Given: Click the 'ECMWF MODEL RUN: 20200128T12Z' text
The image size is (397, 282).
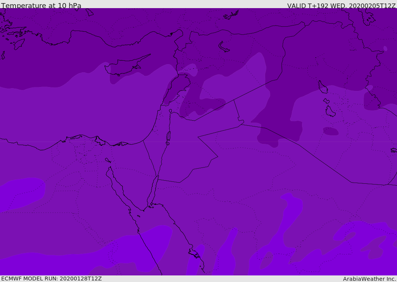Looking at the screenshot, I should click(52, 279).
